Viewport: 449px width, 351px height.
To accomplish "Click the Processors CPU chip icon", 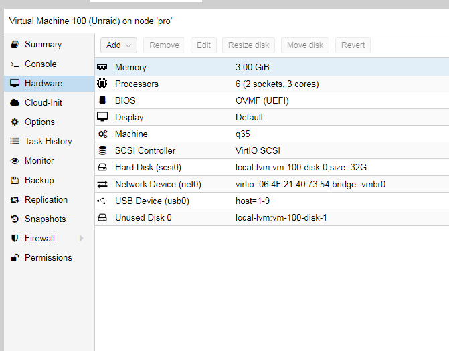I will coord(102,84).
